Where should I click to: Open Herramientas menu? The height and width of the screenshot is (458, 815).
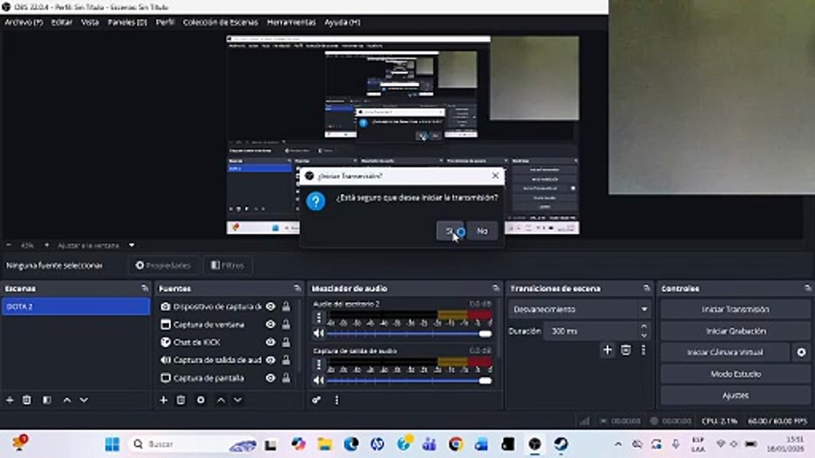(291, 22)
